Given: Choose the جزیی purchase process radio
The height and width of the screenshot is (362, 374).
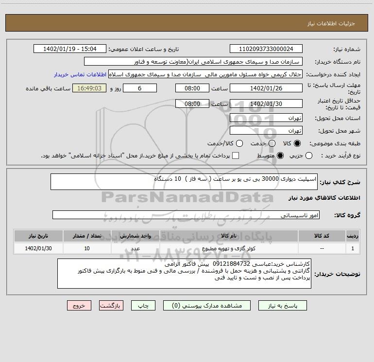Looking at the screenshot, I should click(309, 155).
